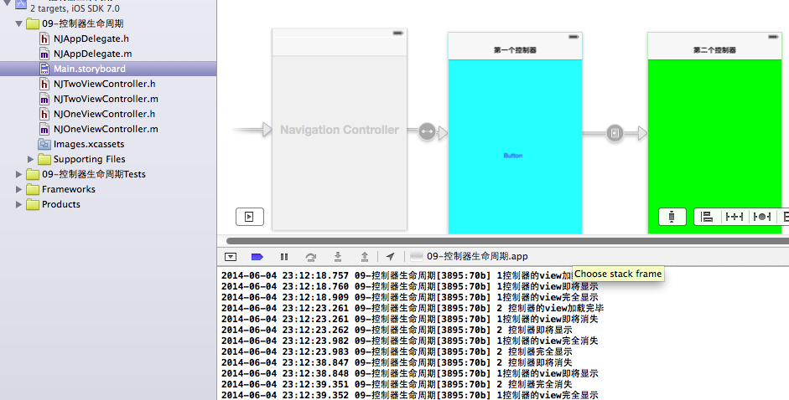789x400 pixels.
Task: Open NJTwoViewController.h file
Action: coord(104,84)
